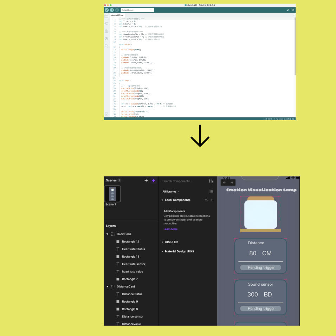This screenshot has width=336, height=336.
Task: Click the lightning interaction icon in Scenes panel
Action: point(153,180)
